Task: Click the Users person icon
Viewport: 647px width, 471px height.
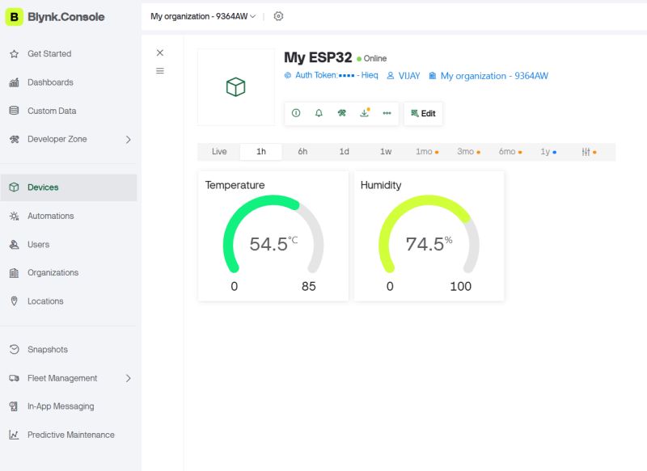Action: [x=14, y=244]
